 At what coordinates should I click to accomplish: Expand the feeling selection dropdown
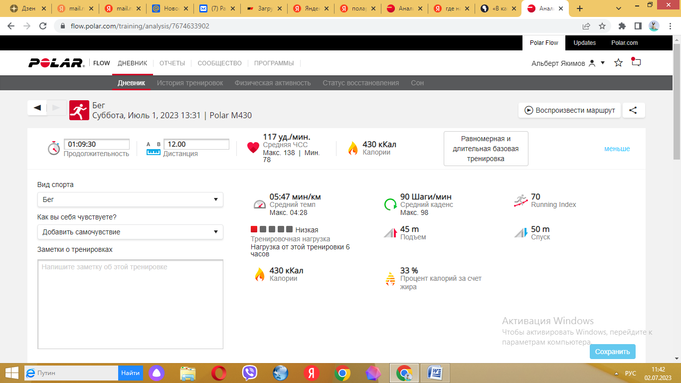[130, 232]
